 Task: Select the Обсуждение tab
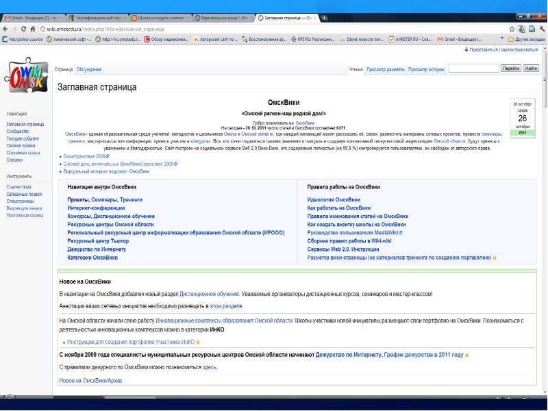[89, 70]
